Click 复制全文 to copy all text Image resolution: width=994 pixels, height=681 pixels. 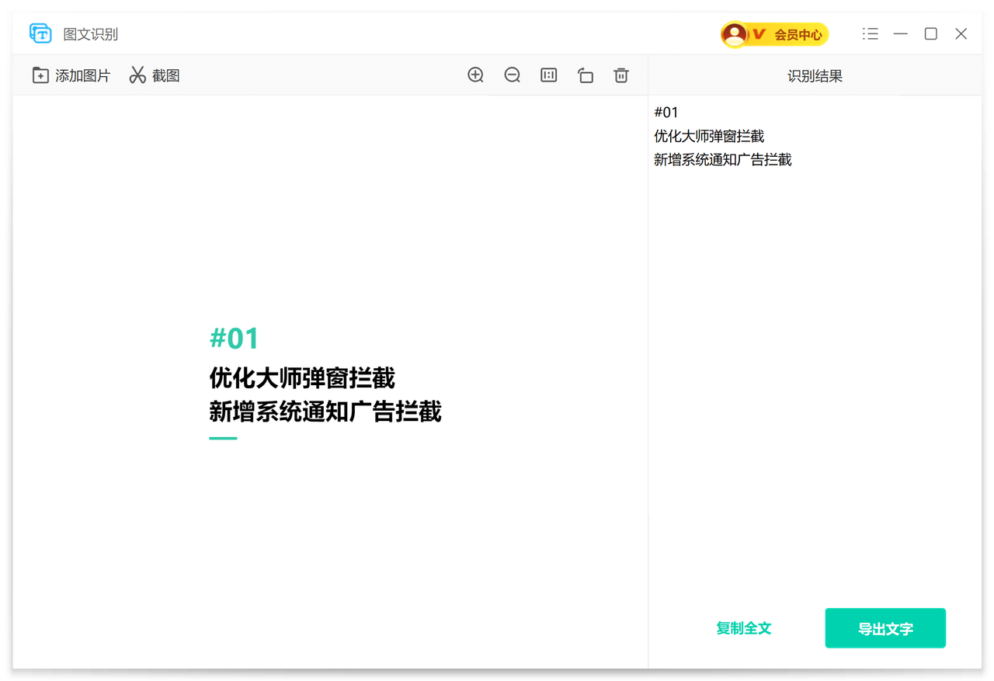click(743, 628)
